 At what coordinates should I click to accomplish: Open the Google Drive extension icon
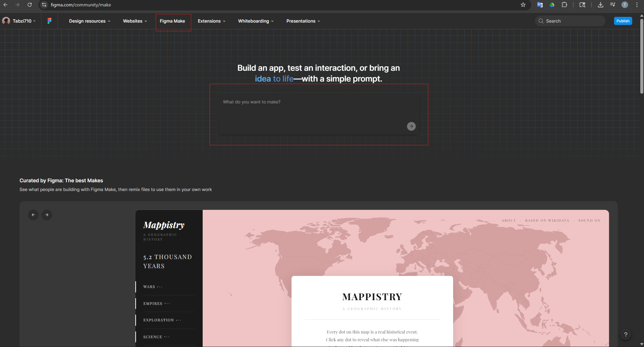pyautogui.click(x=552, y=5)
